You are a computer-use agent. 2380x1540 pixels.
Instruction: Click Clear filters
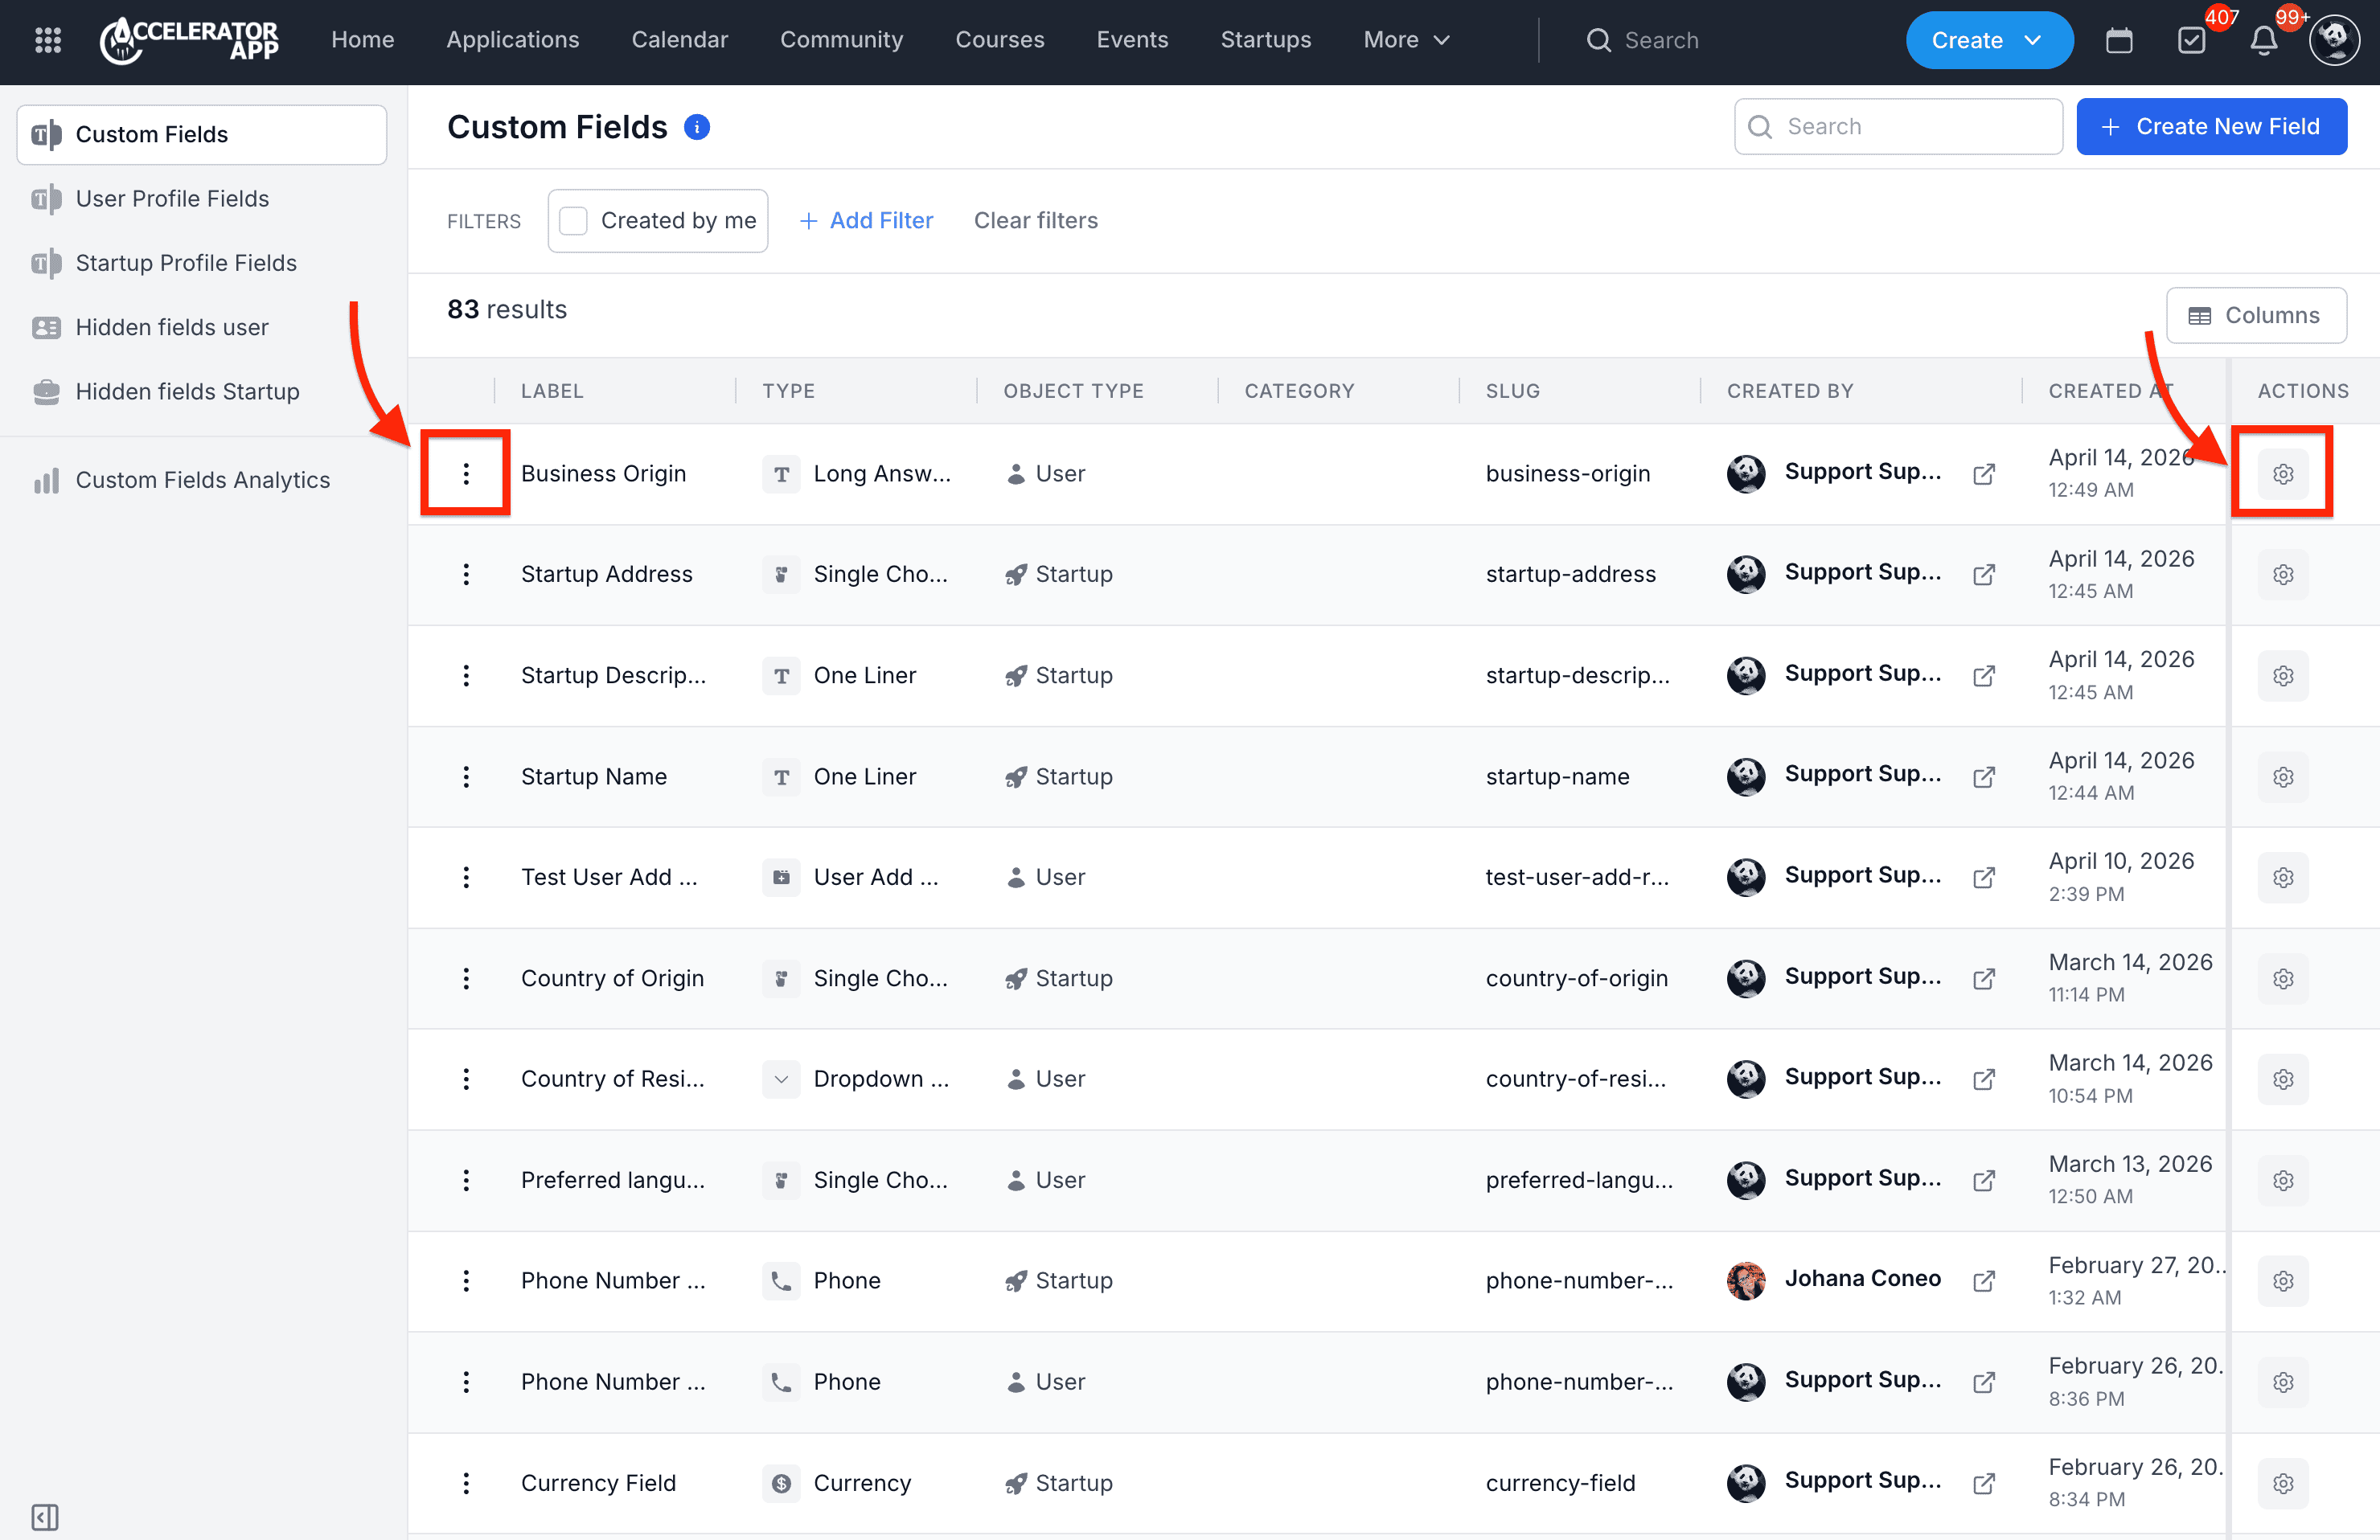1035,221
